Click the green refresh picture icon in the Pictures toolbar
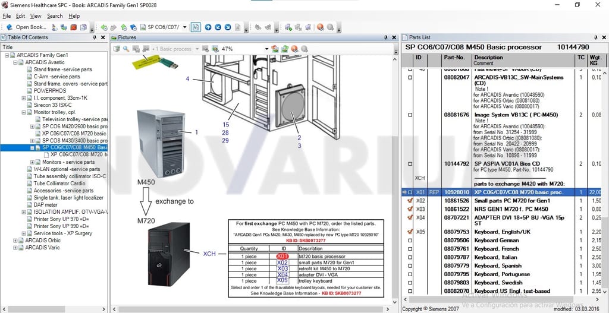The image size is (609, 313). pyautogui.click(x=285, y=49)
